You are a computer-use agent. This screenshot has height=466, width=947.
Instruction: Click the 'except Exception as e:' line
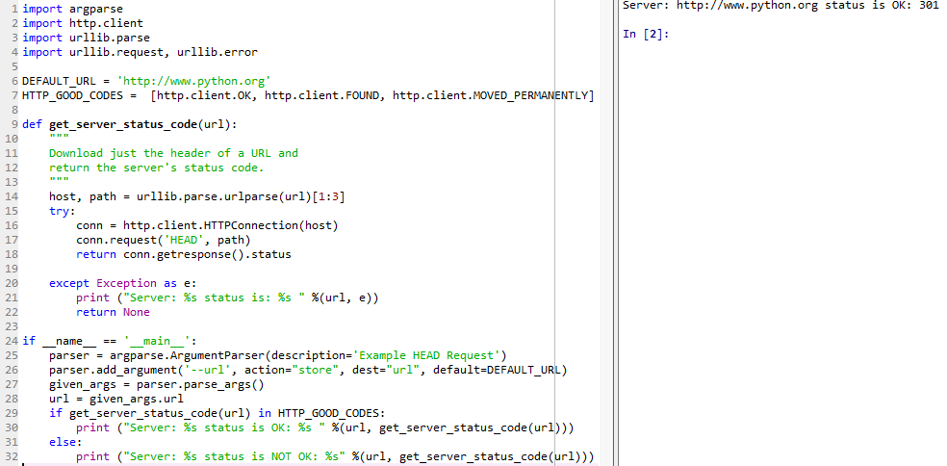(x=122, y=283)
